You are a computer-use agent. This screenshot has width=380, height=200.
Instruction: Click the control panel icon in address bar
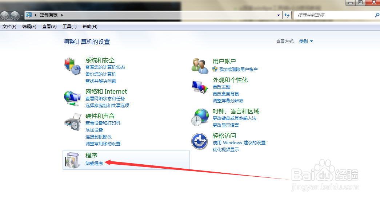point(29,15)
